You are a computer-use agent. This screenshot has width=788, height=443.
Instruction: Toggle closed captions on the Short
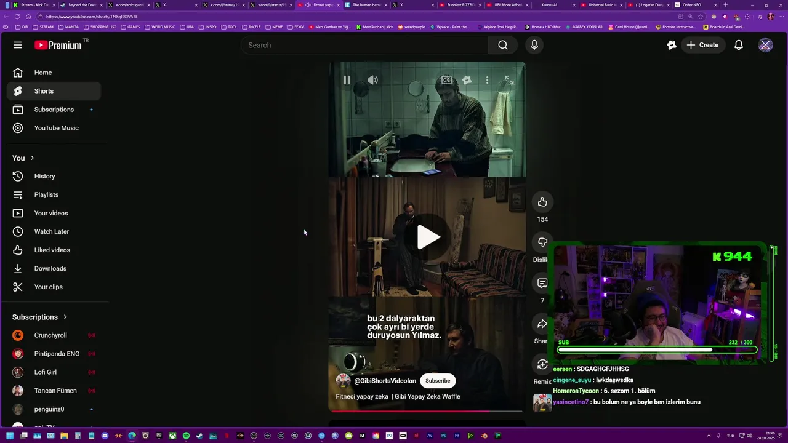[447, 80]
